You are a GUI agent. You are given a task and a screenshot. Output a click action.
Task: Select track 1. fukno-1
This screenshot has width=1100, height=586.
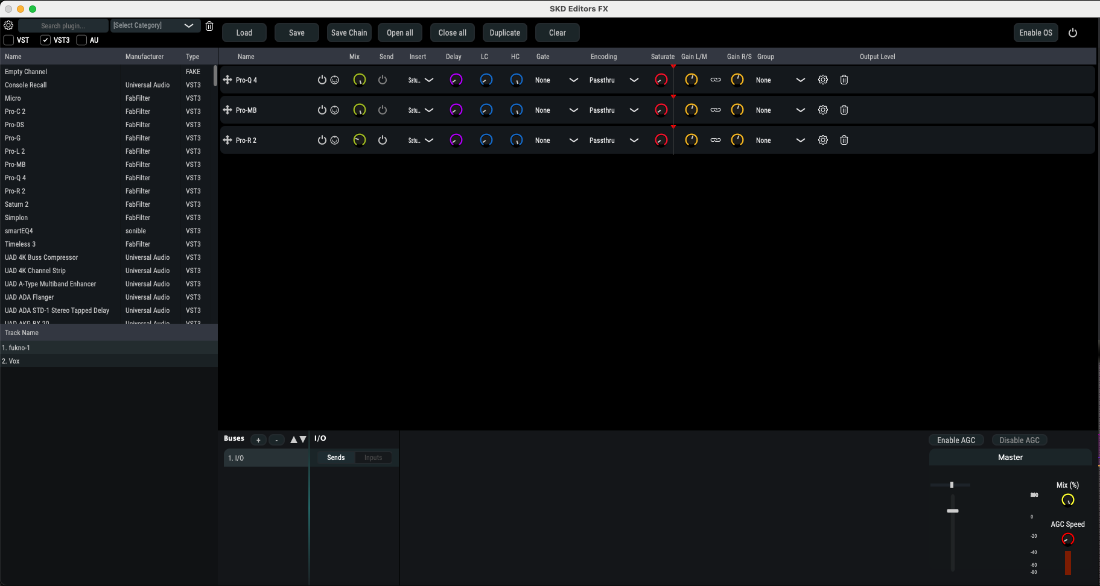[x=109, y=348]
